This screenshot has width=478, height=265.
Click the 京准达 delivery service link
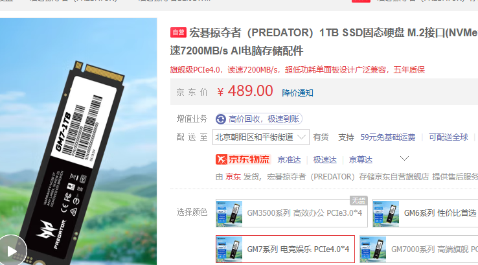pyautogui.click(x=289, y=160)
